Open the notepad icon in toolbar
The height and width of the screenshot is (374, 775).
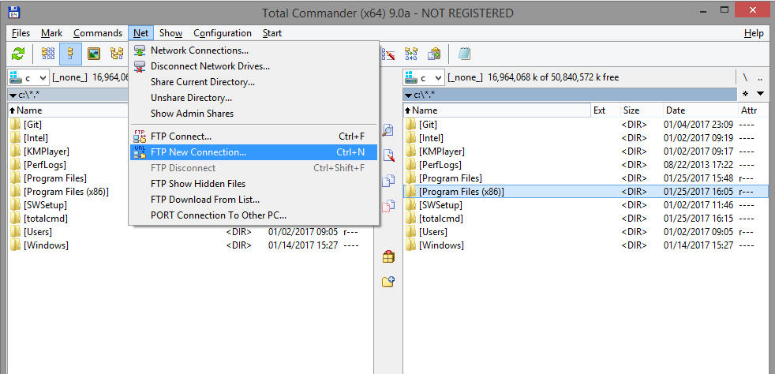(464, 54)
